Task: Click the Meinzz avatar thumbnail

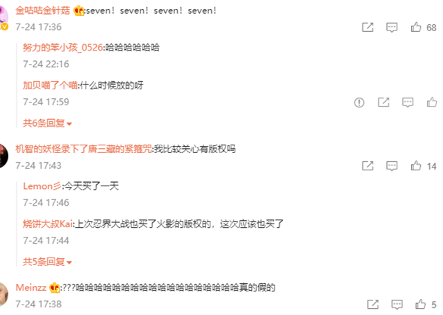Action: 3,294
